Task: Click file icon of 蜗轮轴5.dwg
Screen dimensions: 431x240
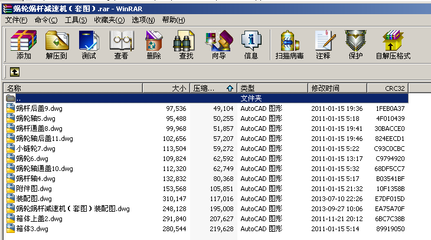Action: pyautogui.click(x=11, y=118)
